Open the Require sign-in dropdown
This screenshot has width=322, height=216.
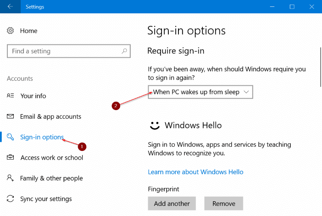coord(200,92)
